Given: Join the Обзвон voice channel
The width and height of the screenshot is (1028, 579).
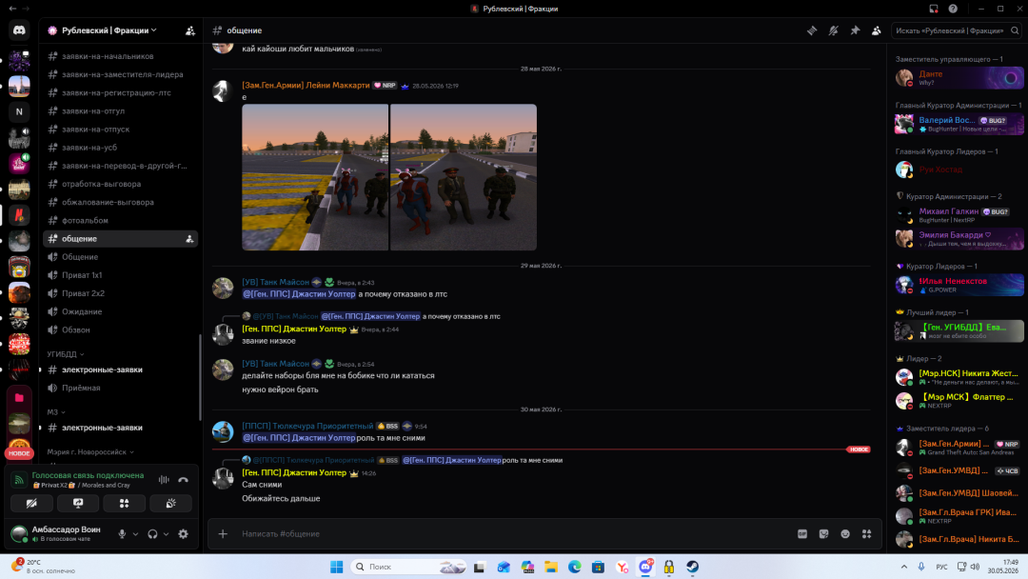Looking at the screenshot, I should click(120, 329).
